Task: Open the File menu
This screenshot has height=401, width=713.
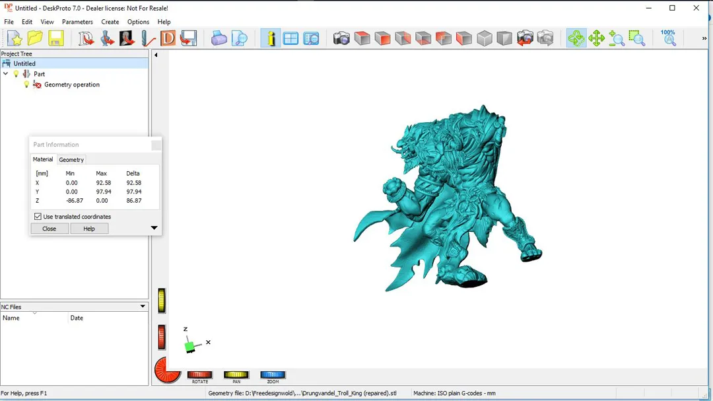Action: 9,22
